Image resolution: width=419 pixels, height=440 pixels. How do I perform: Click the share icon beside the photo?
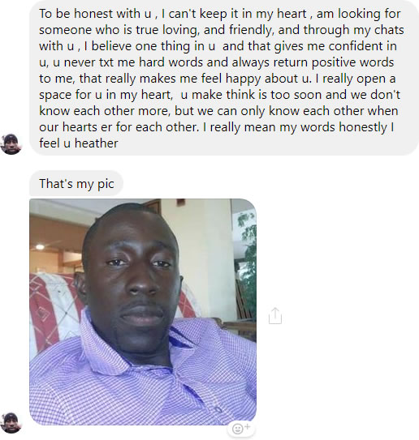[x=275, y=316]
